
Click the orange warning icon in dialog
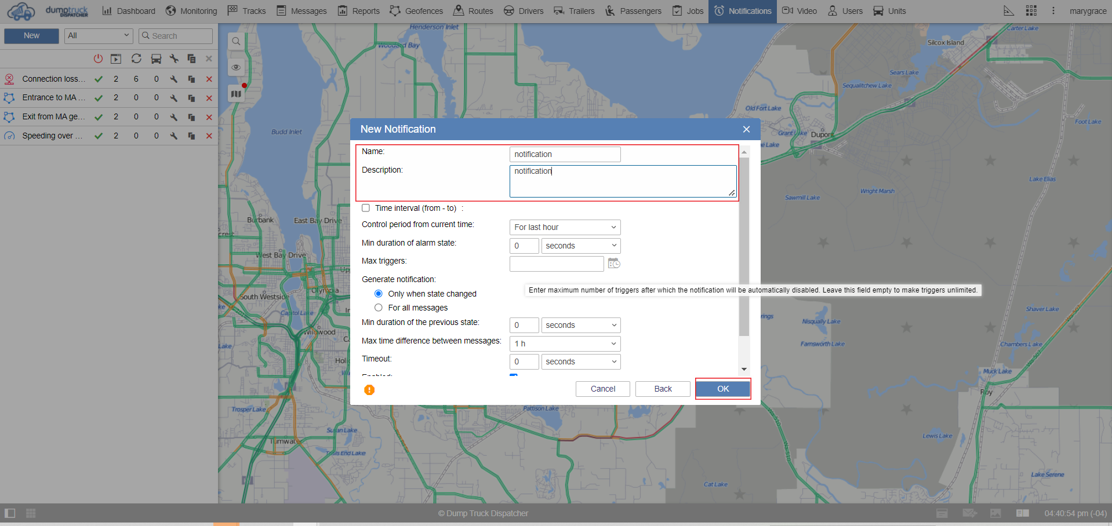[x=369, y=390]
